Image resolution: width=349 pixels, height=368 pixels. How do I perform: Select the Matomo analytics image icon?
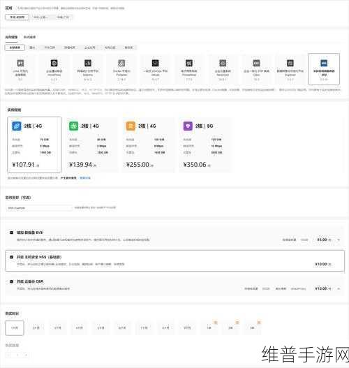tap(88, 63)
